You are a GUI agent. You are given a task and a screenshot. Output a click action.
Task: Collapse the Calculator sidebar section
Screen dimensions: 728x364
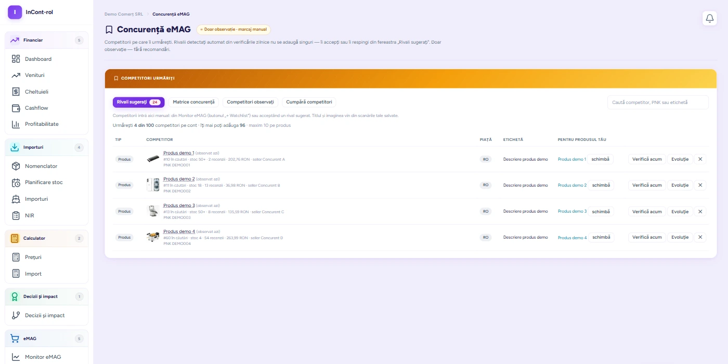tap(47, 238)
